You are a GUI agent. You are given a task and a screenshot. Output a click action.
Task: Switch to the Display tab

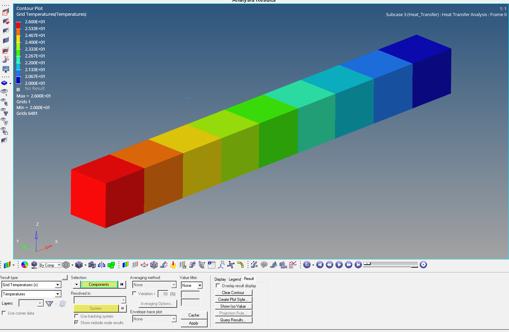point(220,279)
